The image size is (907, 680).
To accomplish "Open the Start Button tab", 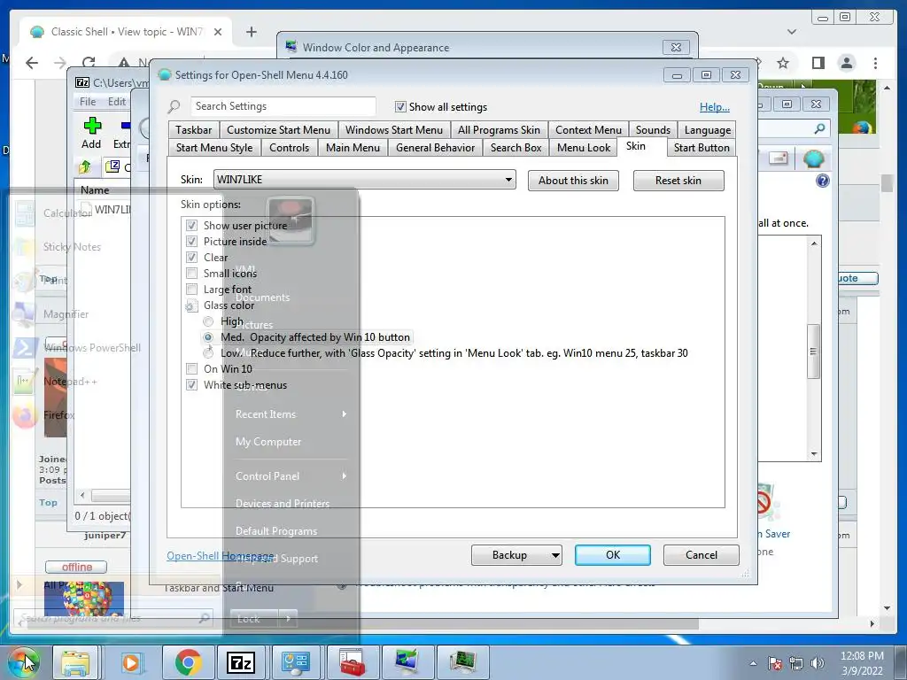I will pos(702,148).
